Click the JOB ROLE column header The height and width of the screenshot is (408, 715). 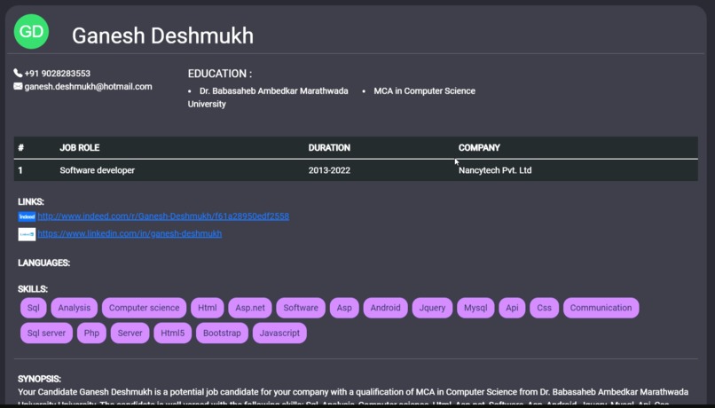79,148
